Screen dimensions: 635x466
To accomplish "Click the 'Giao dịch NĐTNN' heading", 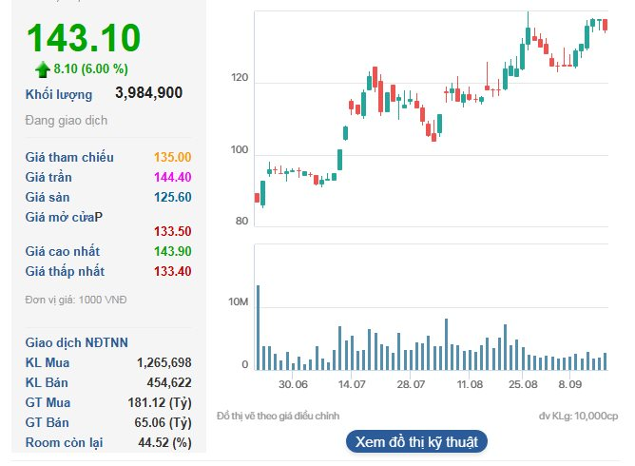I will pyautogui.click(x=77, y=342).
